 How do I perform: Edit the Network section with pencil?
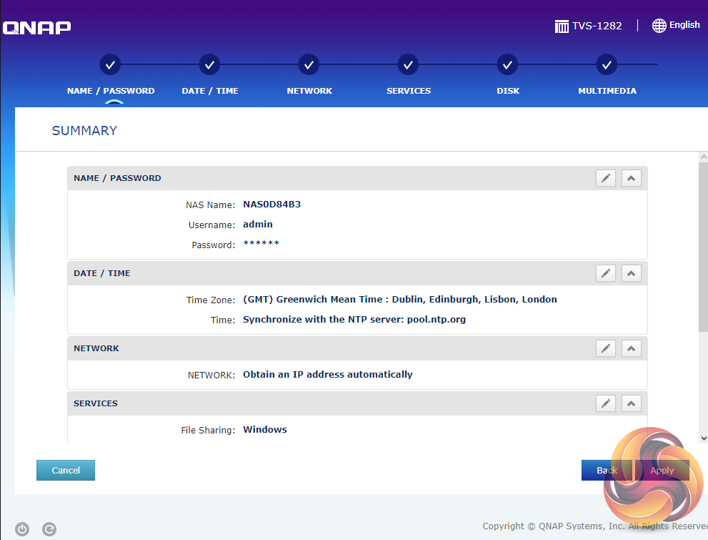coord(606,348)
